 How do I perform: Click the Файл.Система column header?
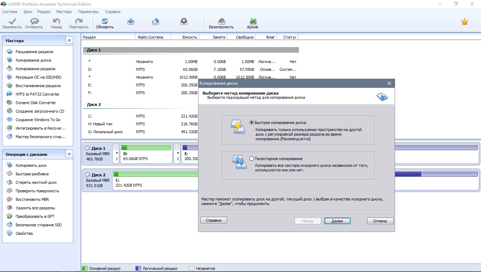(x=153, y=37)
